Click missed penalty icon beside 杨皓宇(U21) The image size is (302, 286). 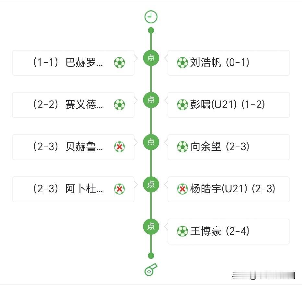[182, 189]
